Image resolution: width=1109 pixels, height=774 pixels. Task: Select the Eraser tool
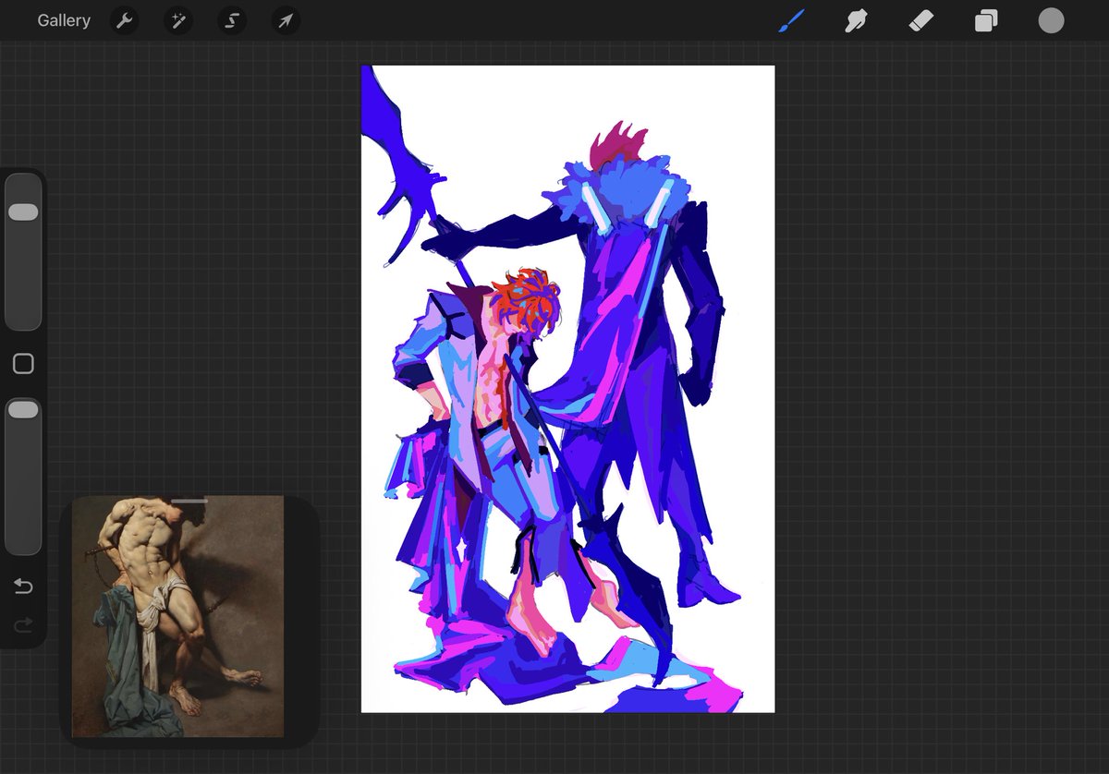pyautogui.click(x=921, y=20)
